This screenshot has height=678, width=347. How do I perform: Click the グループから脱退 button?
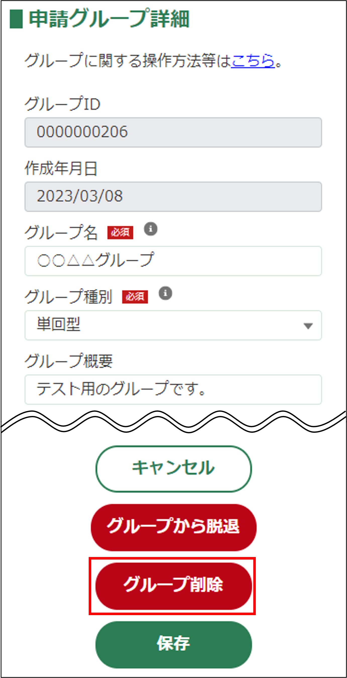click(x=173, y=527)
